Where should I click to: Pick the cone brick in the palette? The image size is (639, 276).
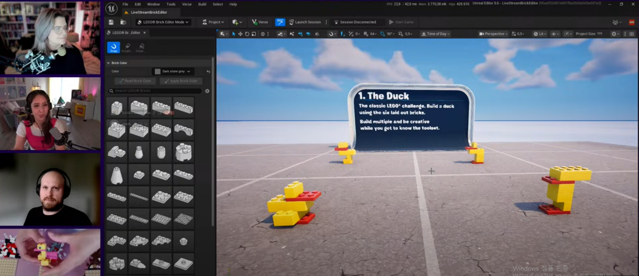pos(117,175)
